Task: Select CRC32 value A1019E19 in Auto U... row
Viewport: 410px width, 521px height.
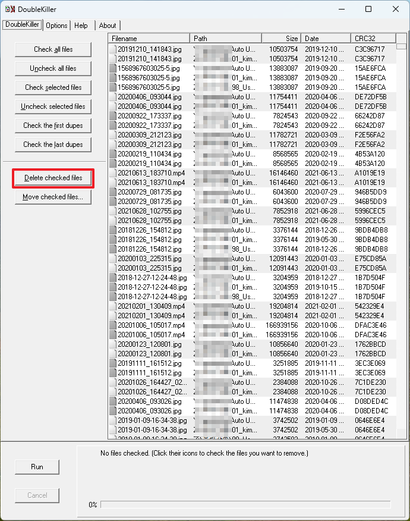Action: tap(370, 173)
